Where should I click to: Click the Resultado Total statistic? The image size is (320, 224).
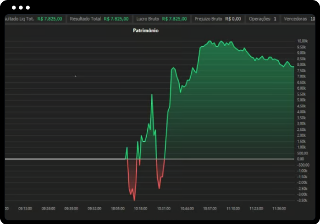pyautogui.click(x=99, y=19)
